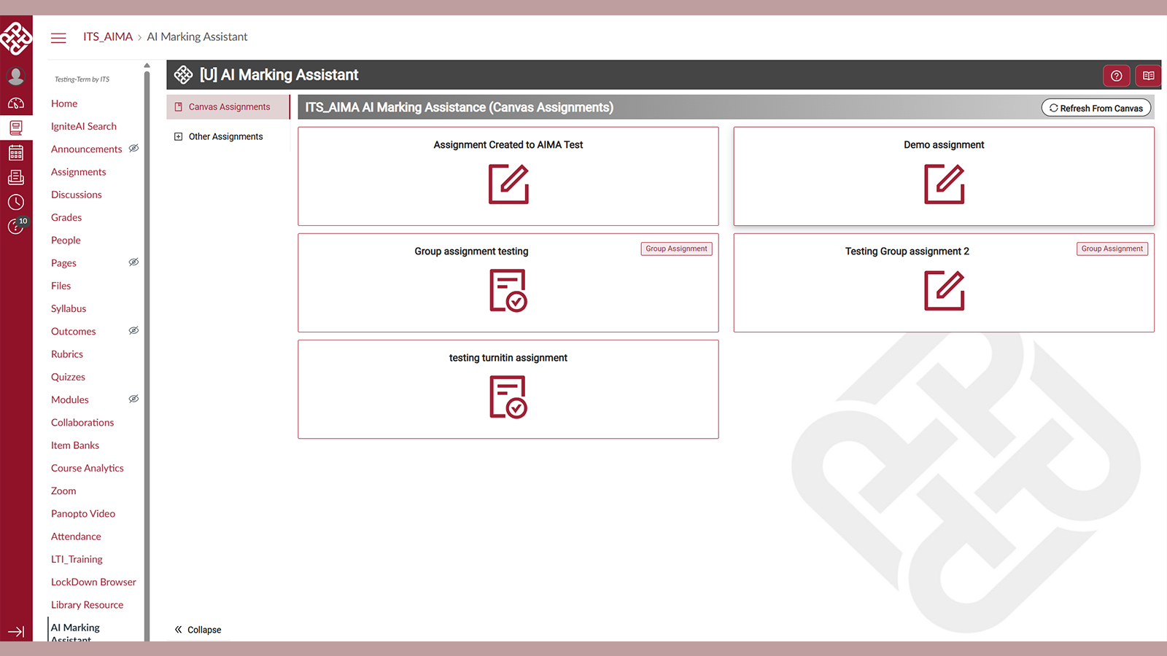
Task: Open ITS_AIMA breadcrumb link
Action: point(108,36)
